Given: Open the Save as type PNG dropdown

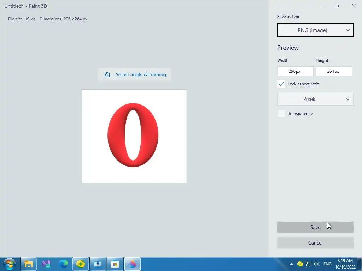Looking at the screenshot, I should point(315,30).
